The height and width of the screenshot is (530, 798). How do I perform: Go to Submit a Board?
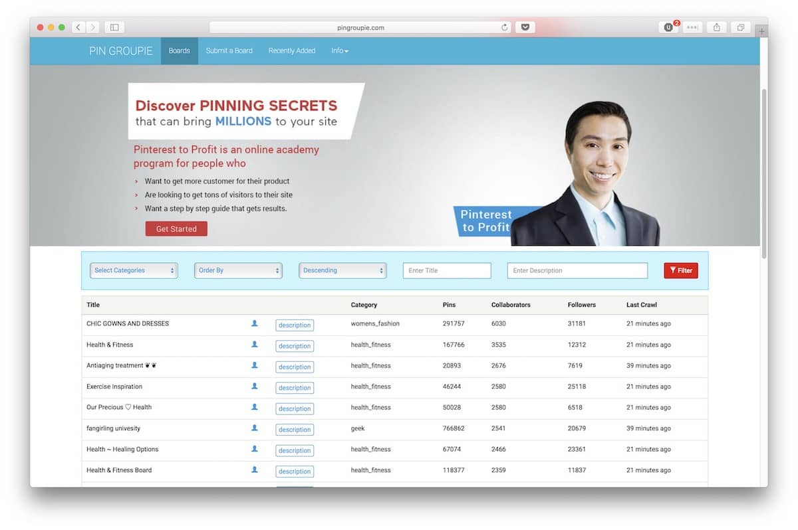229,50
